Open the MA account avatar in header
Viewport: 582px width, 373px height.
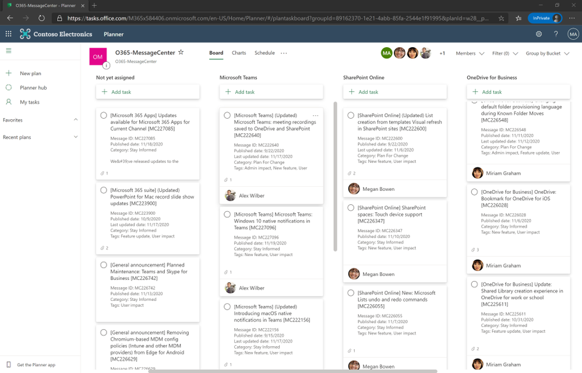573,34
